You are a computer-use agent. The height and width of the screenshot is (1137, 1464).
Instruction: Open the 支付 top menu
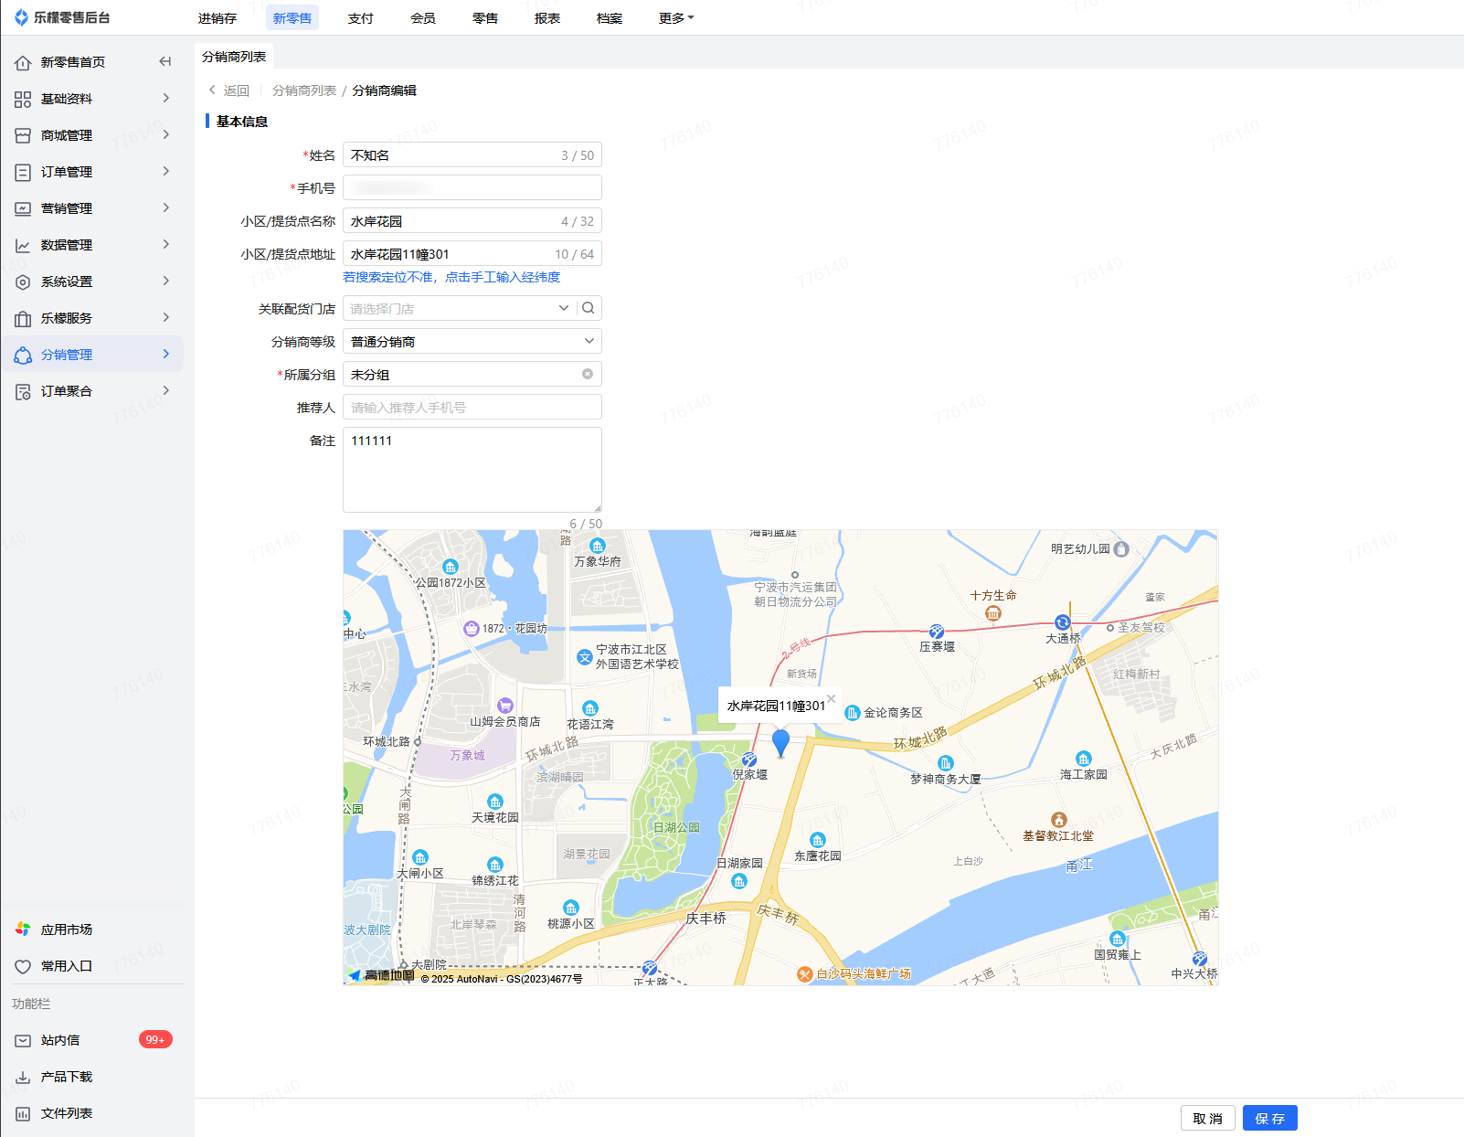(x=361, y=17)
